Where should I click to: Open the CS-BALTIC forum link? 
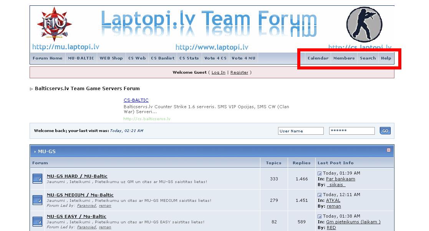tap(136, 100)
